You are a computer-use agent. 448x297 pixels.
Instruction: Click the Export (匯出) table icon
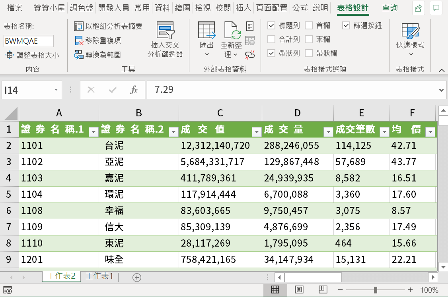(x=206, y=31)
